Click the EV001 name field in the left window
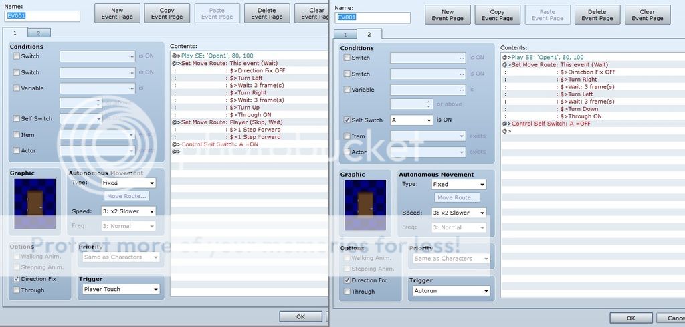685x327 pixels. pos(41,16)
